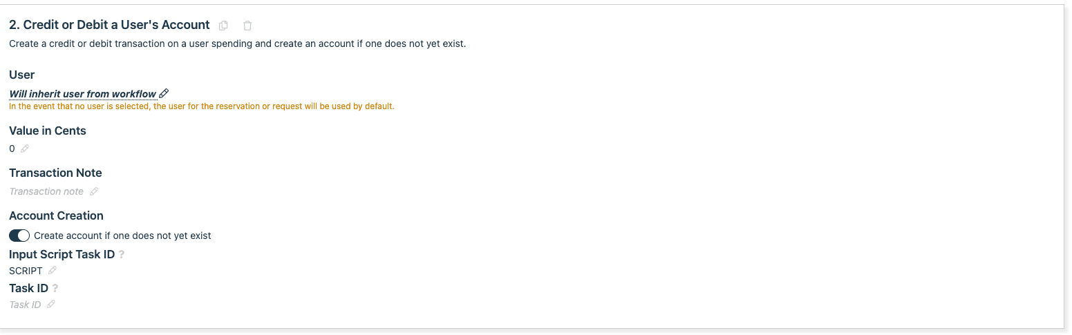
Task: Click the bold 'Account Creation' heading
Action: 56,216
